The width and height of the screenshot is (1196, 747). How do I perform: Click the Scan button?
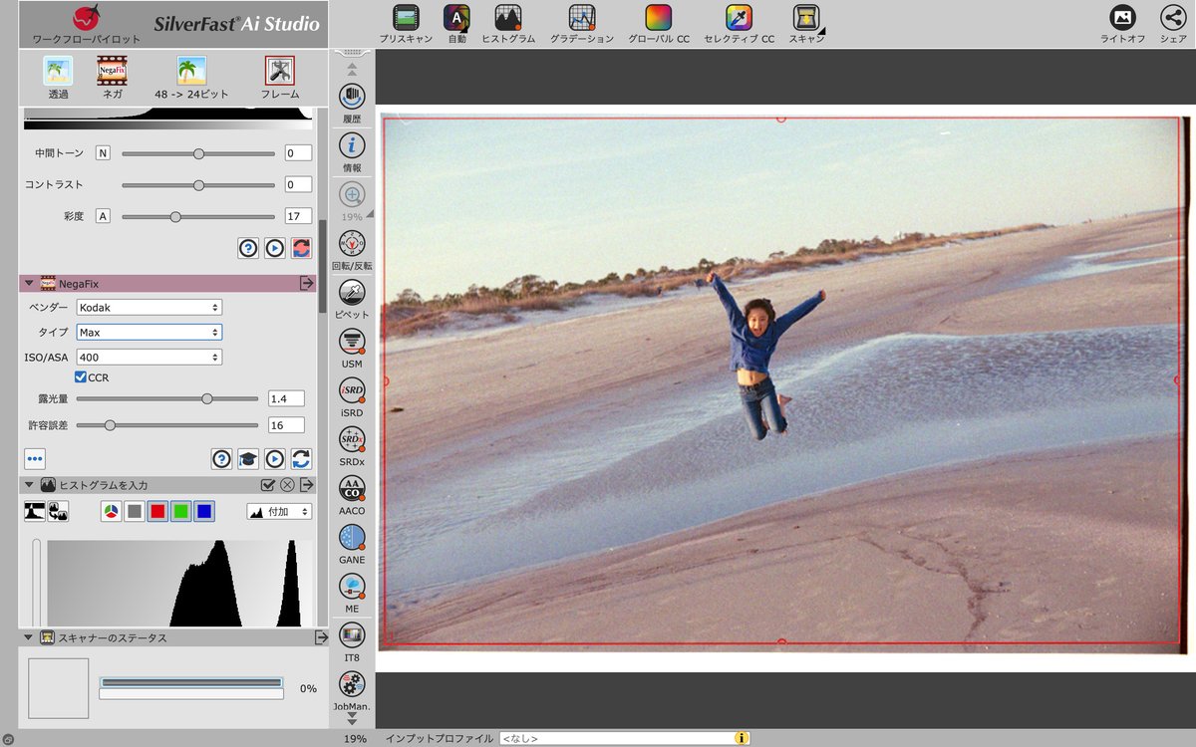(x=805, y=18)
